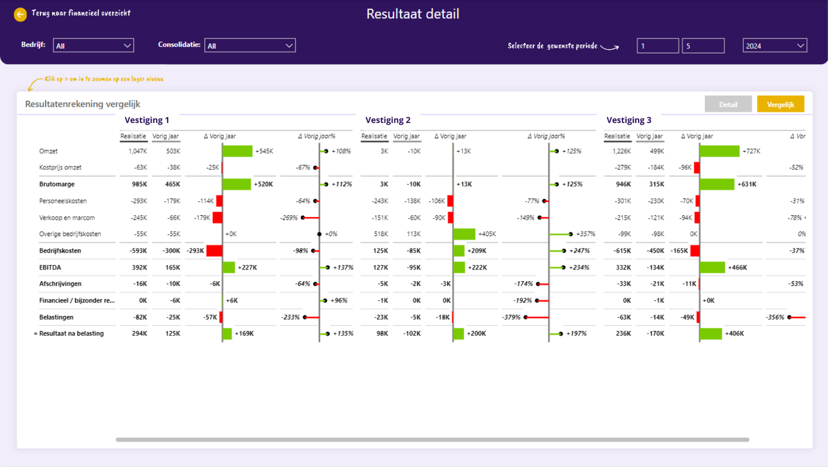Screen dimensions: 830x467
Task: Click red -293K Bedrijfskosten bar in Vestiging 1
Action: click(x=214, y=251)
